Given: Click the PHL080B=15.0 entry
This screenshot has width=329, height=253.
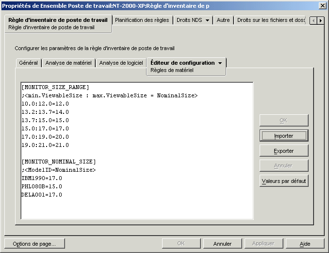Looking at the screenshot, I should tap(42, 186).
